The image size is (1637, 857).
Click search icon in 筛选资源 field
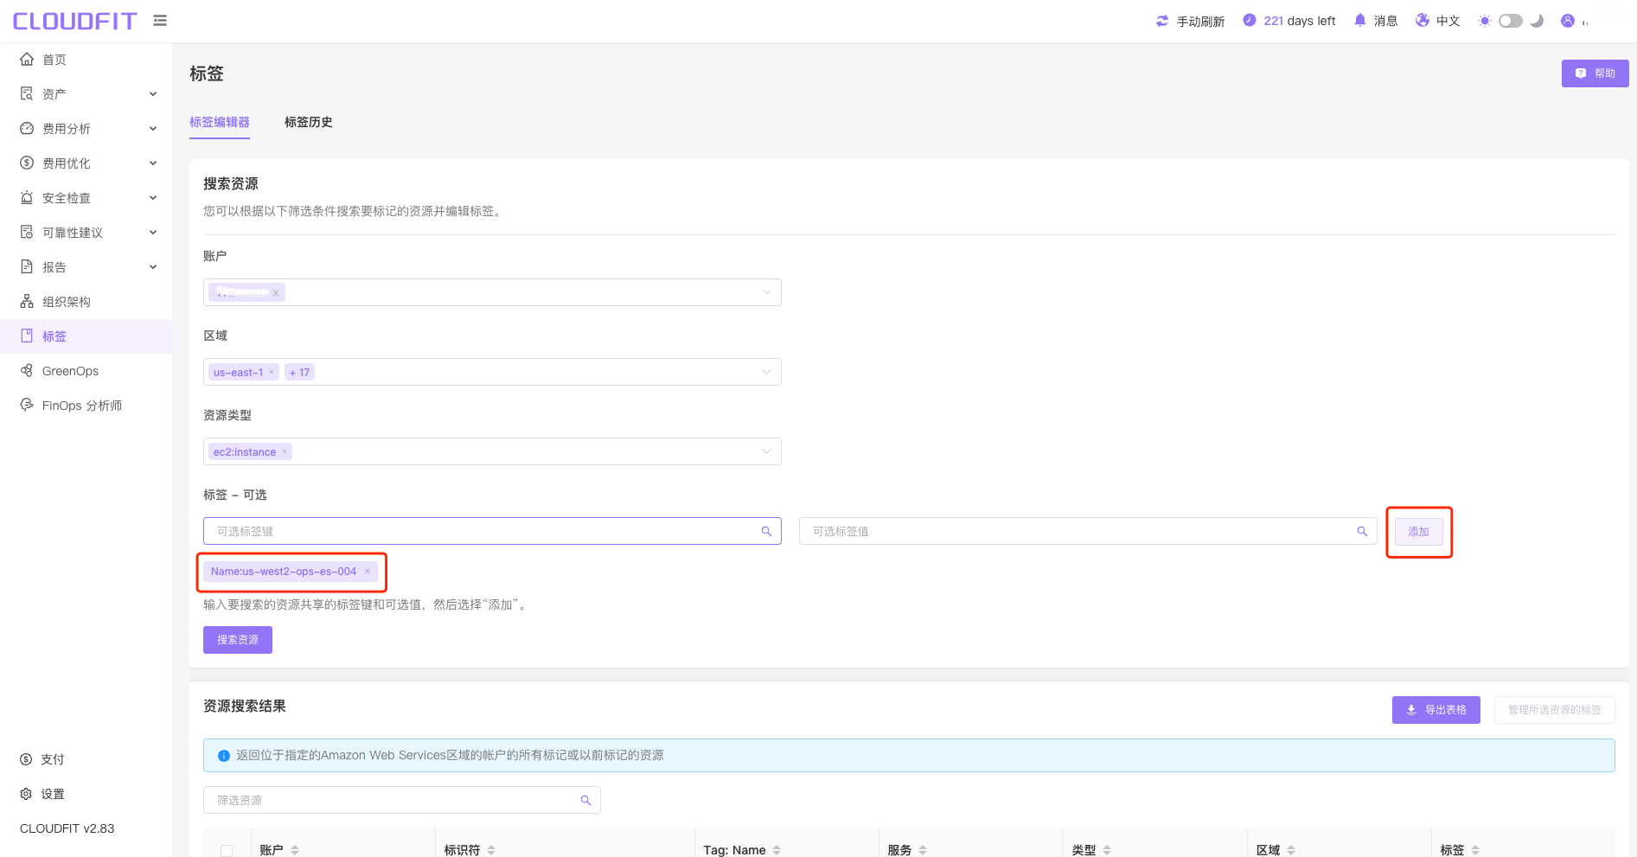585,800
